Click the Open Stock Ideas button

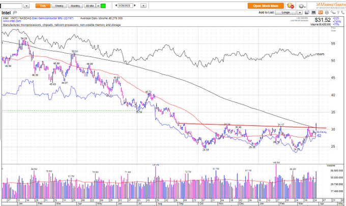tap(266, 6)
